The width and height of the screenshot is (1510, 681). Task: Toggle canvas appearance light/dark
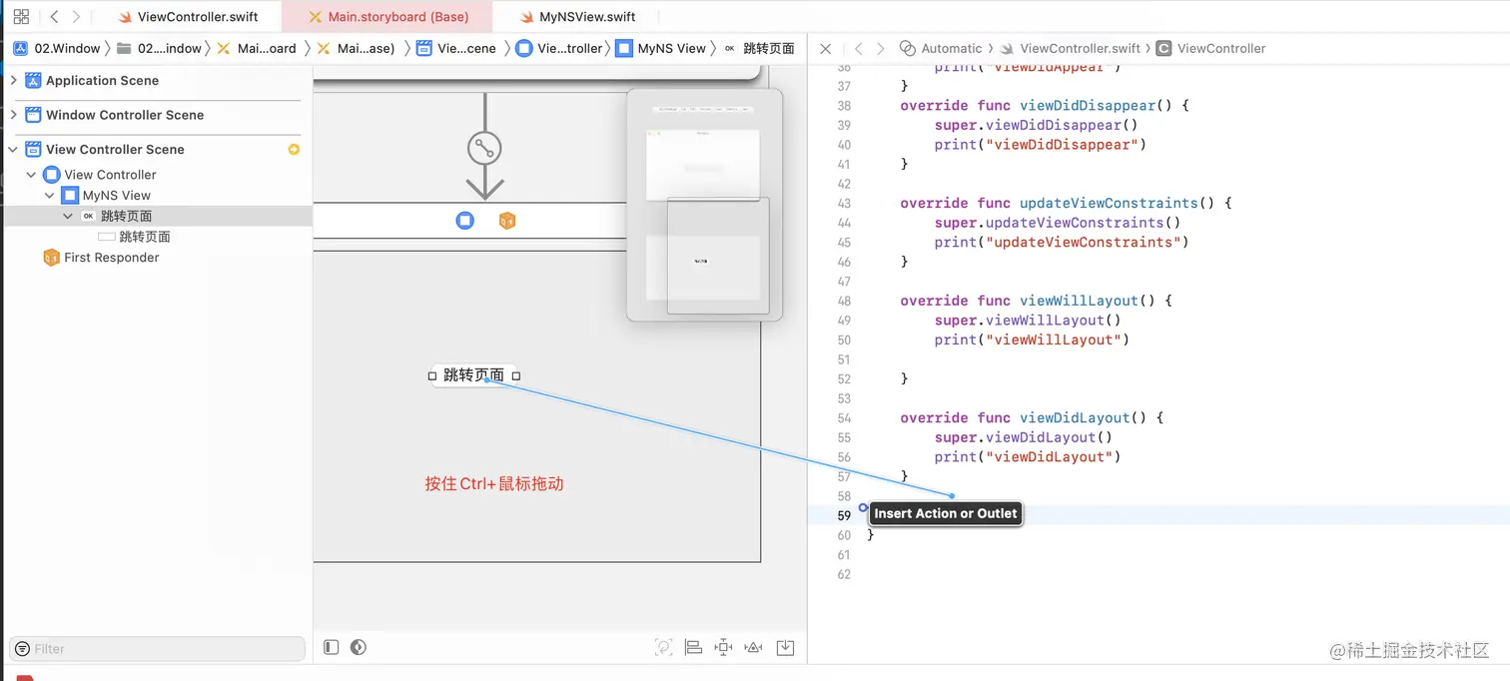[x=359, y=647]
